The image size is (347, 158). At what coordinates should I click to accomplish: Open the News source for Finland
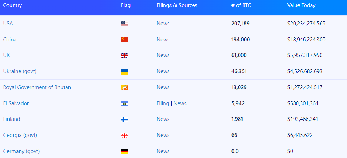163,119
